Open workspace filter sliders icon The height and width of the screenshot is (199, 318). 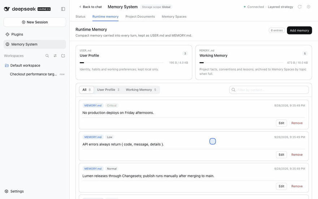coord(55,56)
